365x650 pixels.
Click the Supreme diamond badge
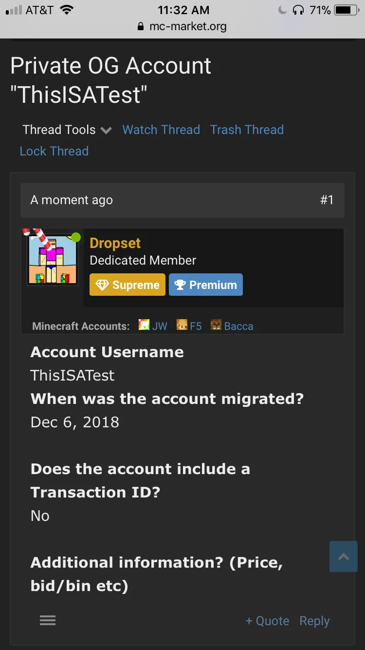[128, 285]
